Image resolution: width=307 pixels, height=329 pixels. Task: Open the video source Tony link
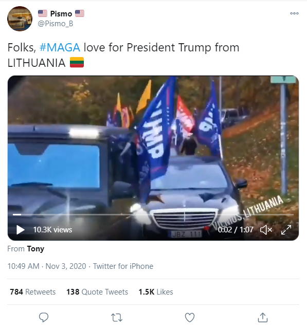point(35,249)
